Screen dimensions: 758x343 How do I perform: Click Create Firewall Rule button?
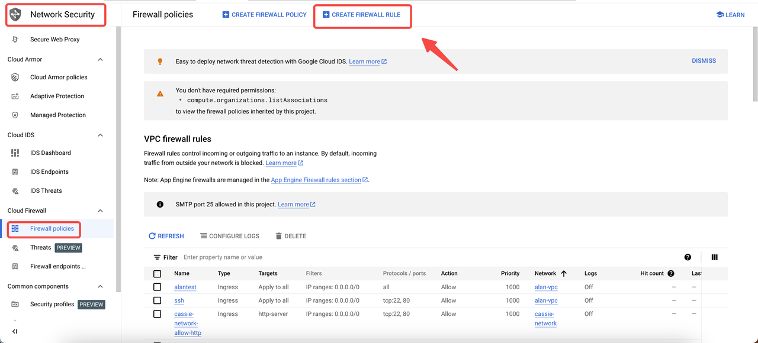pos(361,15)
